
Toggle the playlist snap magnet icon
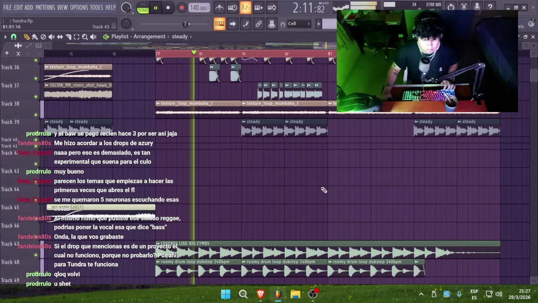point(13,37)
